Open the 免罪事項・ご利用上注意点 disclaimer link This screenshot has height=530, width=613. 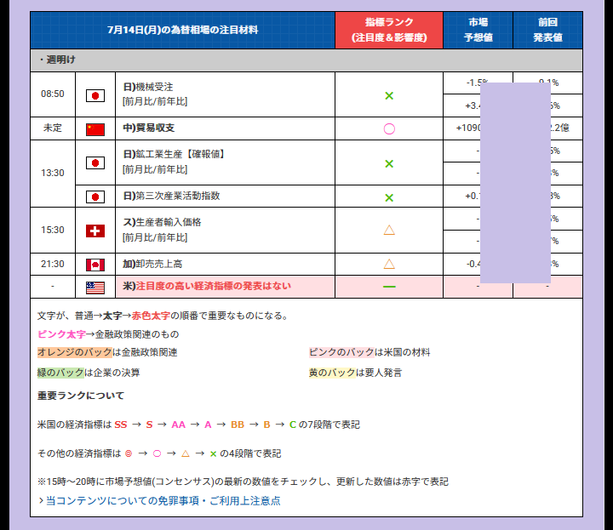tap(163, 501)
